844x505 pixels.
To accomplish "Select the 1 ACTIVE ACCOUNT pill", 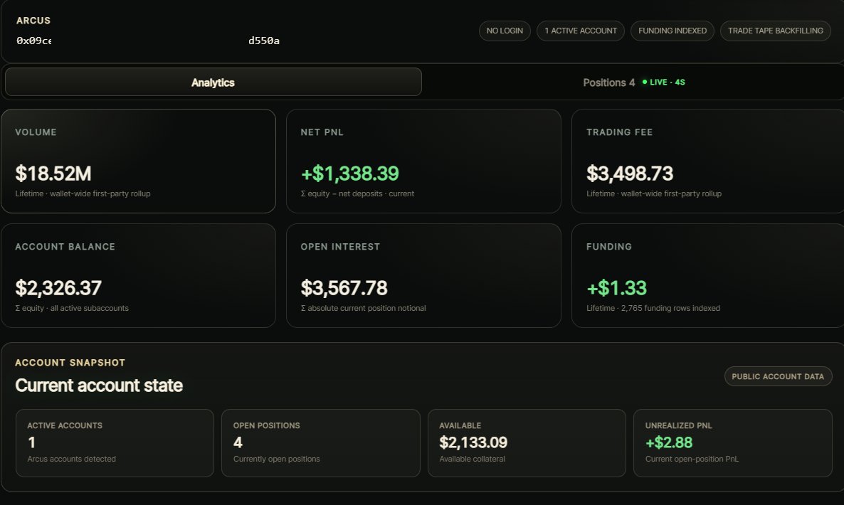I will click(580, 31).
